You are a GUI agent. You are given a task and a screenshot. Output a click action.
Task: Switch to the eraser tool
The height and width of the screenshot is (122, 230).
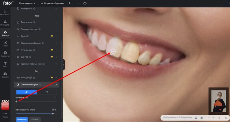click(47, 92)
